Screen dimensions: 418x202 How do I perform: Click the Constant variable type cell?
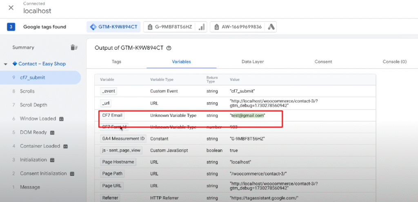(x=159, y=139)
